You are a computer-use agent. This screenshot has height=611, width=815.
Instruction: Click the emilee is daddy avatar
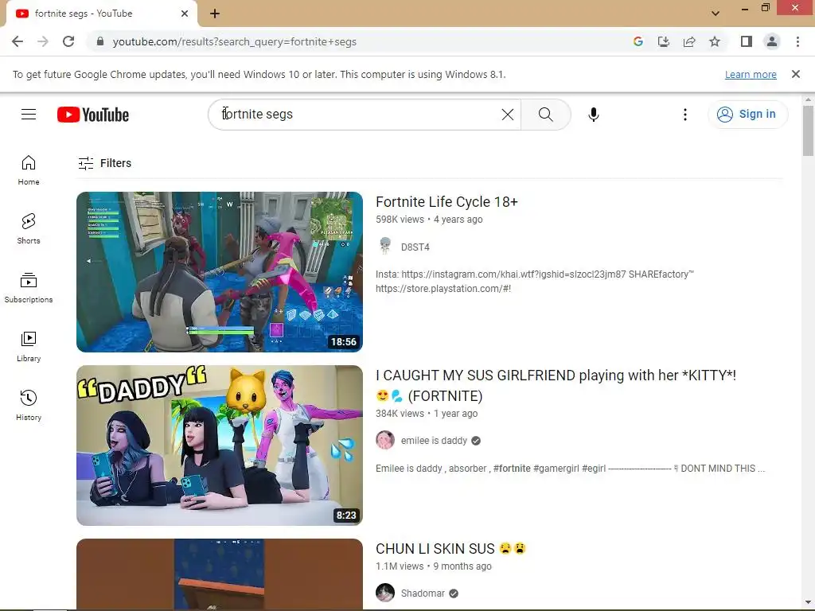point(385,440)
